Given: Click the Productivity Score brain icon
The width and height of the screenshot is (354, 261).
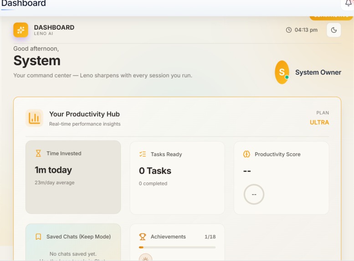Looking at the screenshot, I should [246, 154].
